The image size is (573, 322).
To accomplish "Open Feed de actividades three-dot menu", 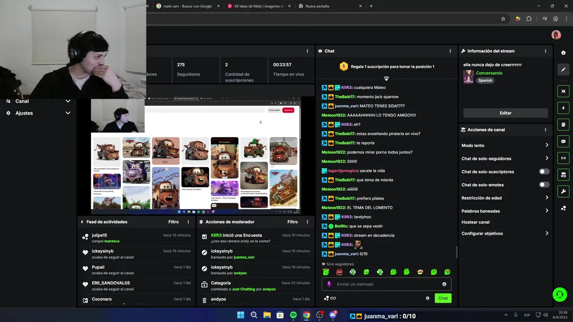I will (188, 222).
